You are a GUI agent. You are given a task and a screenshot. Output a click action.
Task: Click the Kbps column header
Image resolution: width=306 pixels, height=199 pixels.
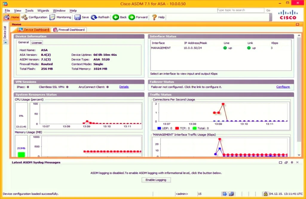pos(275,43)
